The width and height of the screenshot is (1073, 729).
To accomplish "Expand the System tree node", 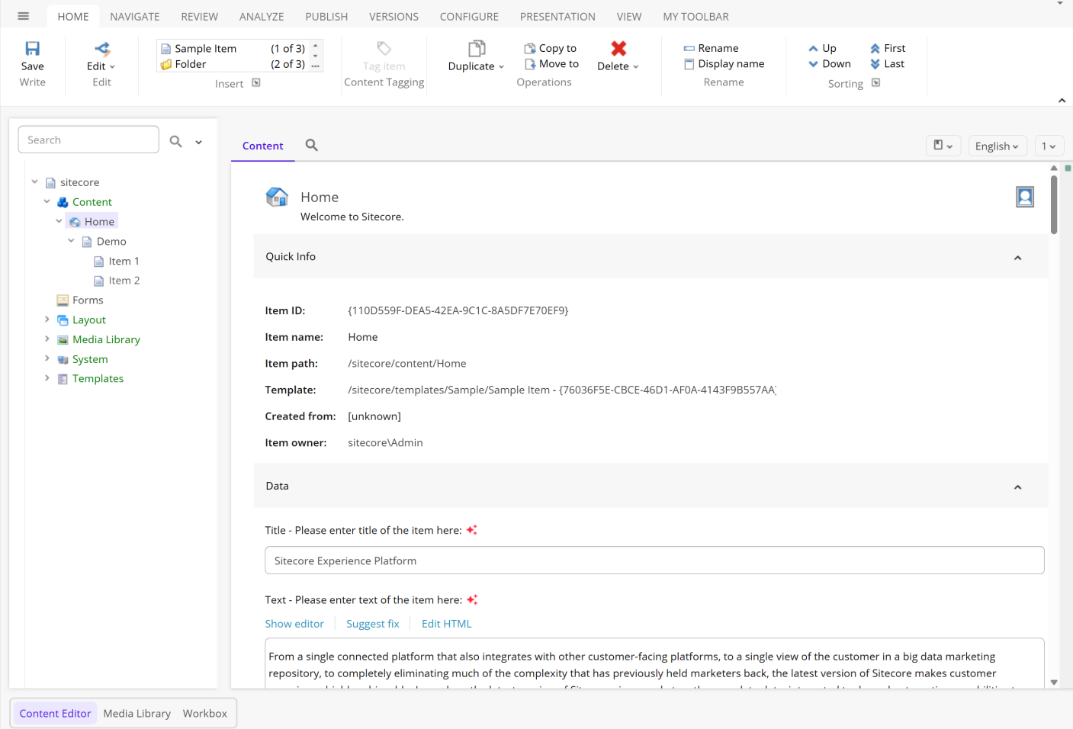I will pyautogui.click(x=47, y=358).
